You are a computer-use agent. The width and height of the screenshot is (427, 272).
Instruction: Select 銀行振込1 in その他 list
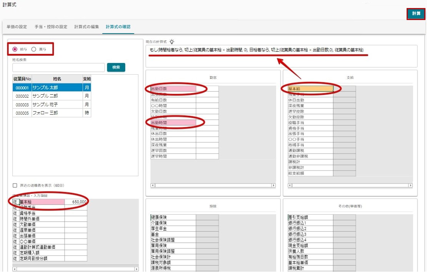point(310,223)
